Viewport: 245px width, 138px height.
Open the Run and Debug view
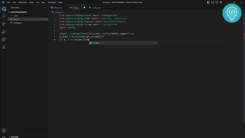coord(4,31)
